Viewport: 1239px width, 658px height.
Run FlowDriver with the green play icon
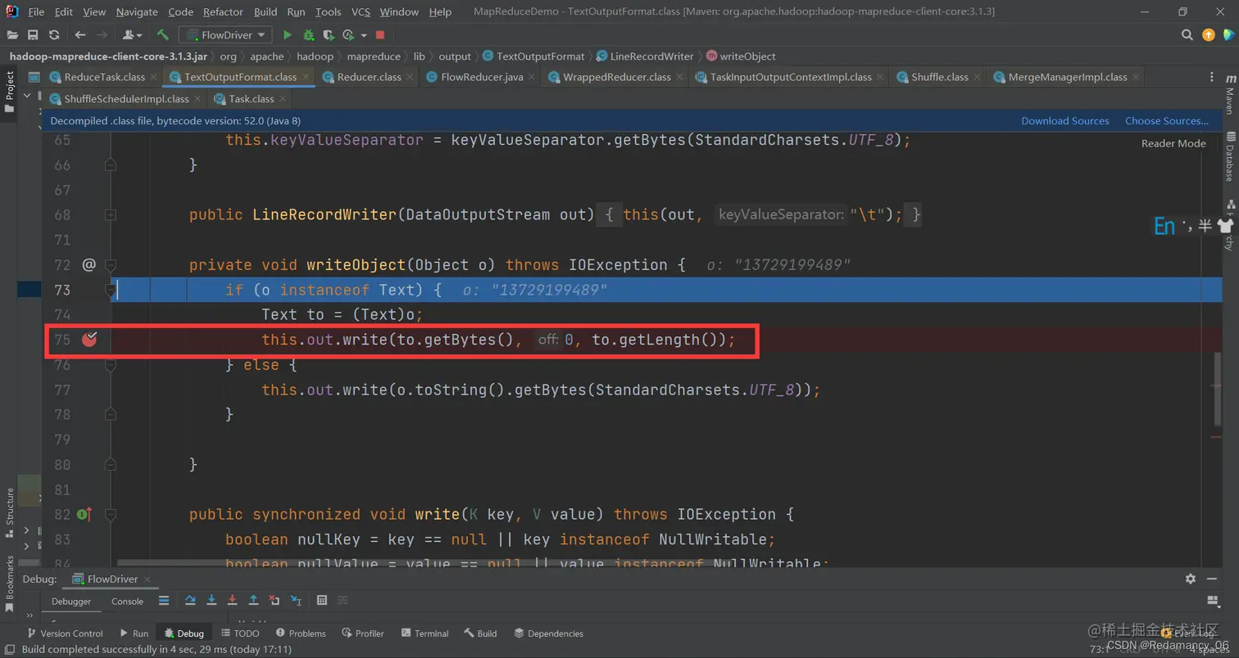pos(287,35)
